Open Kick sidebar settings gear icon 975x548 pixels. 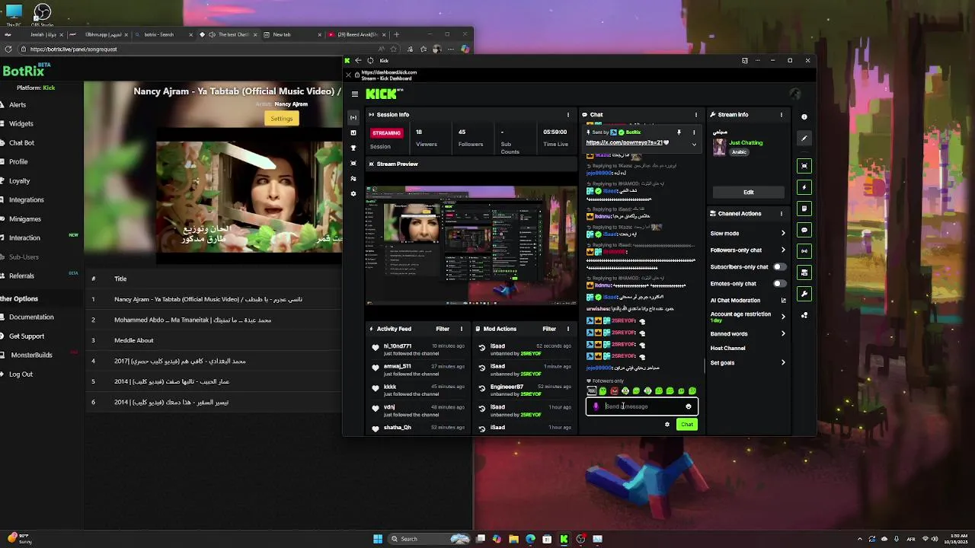tap(353, 194)
